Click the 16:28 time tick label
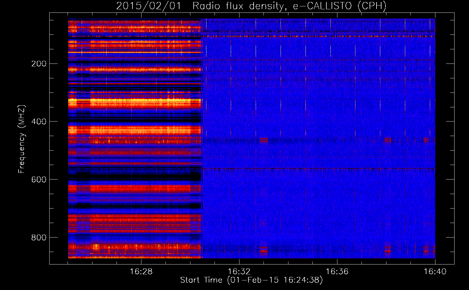 [141, 272]
